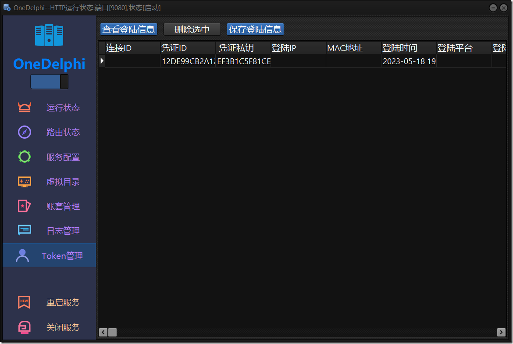Open 账套管理 page
This screenshot has width=513, height=344.
tap(63, 206)
